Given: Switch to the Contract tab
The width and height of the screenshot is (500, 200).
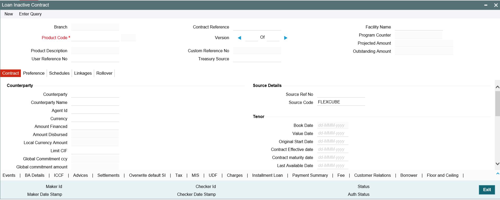Looking at the screenshot, I should 11,73.
